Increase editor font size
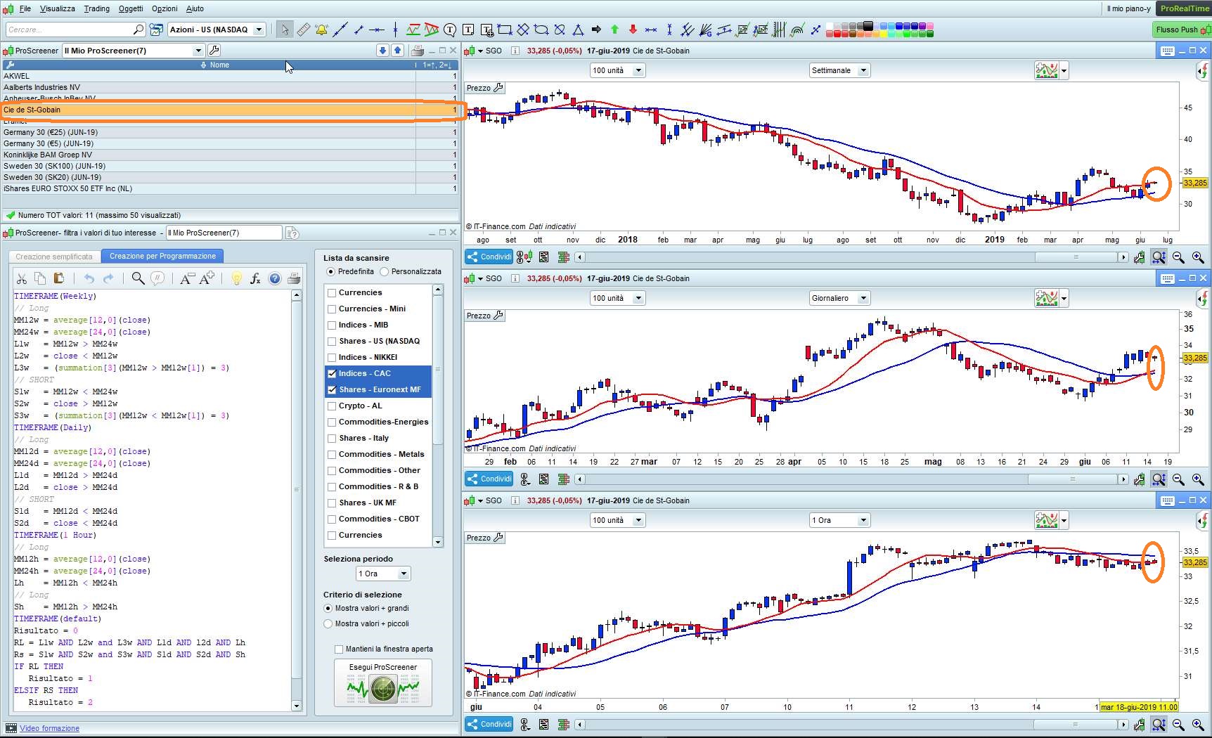 pos(207,279)
